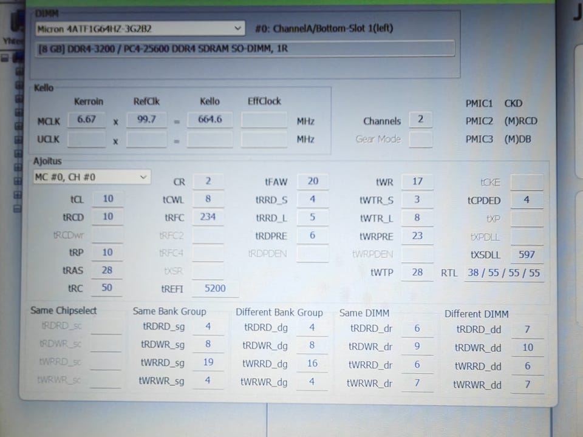Click the CKD label

[513, 104]
